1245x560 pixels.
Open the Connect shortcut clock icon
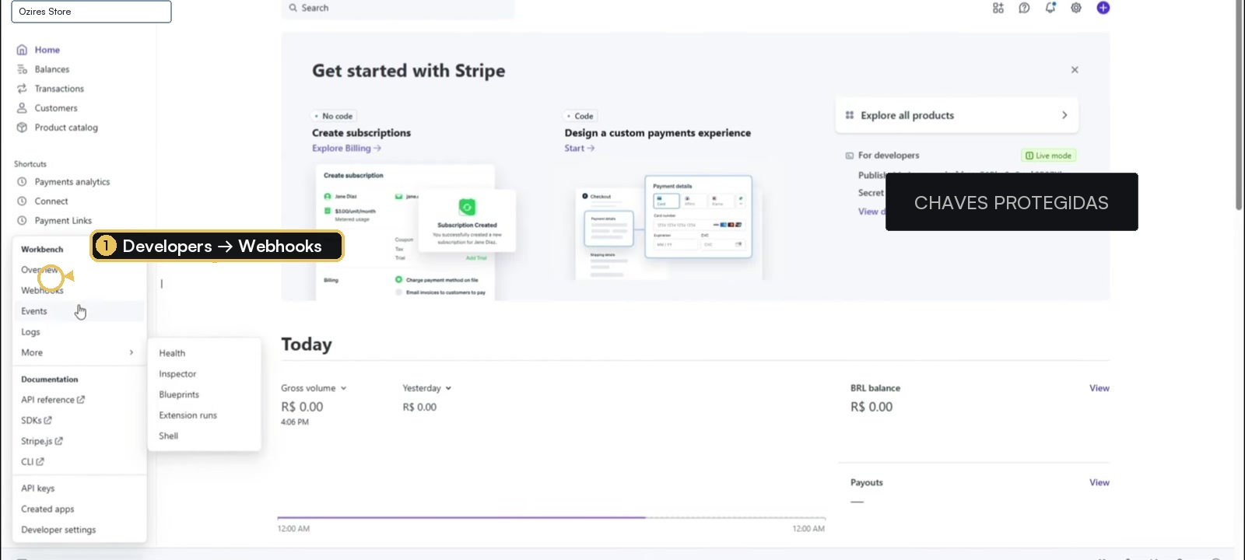(x=22, y=201)
